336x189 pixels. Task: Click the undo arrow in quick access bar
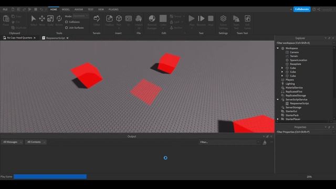[41, 9]
